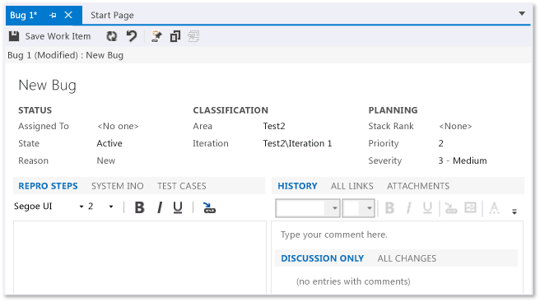Pin the Bug 1 tab
540x302 pixels.
click(x=53, y=15)
